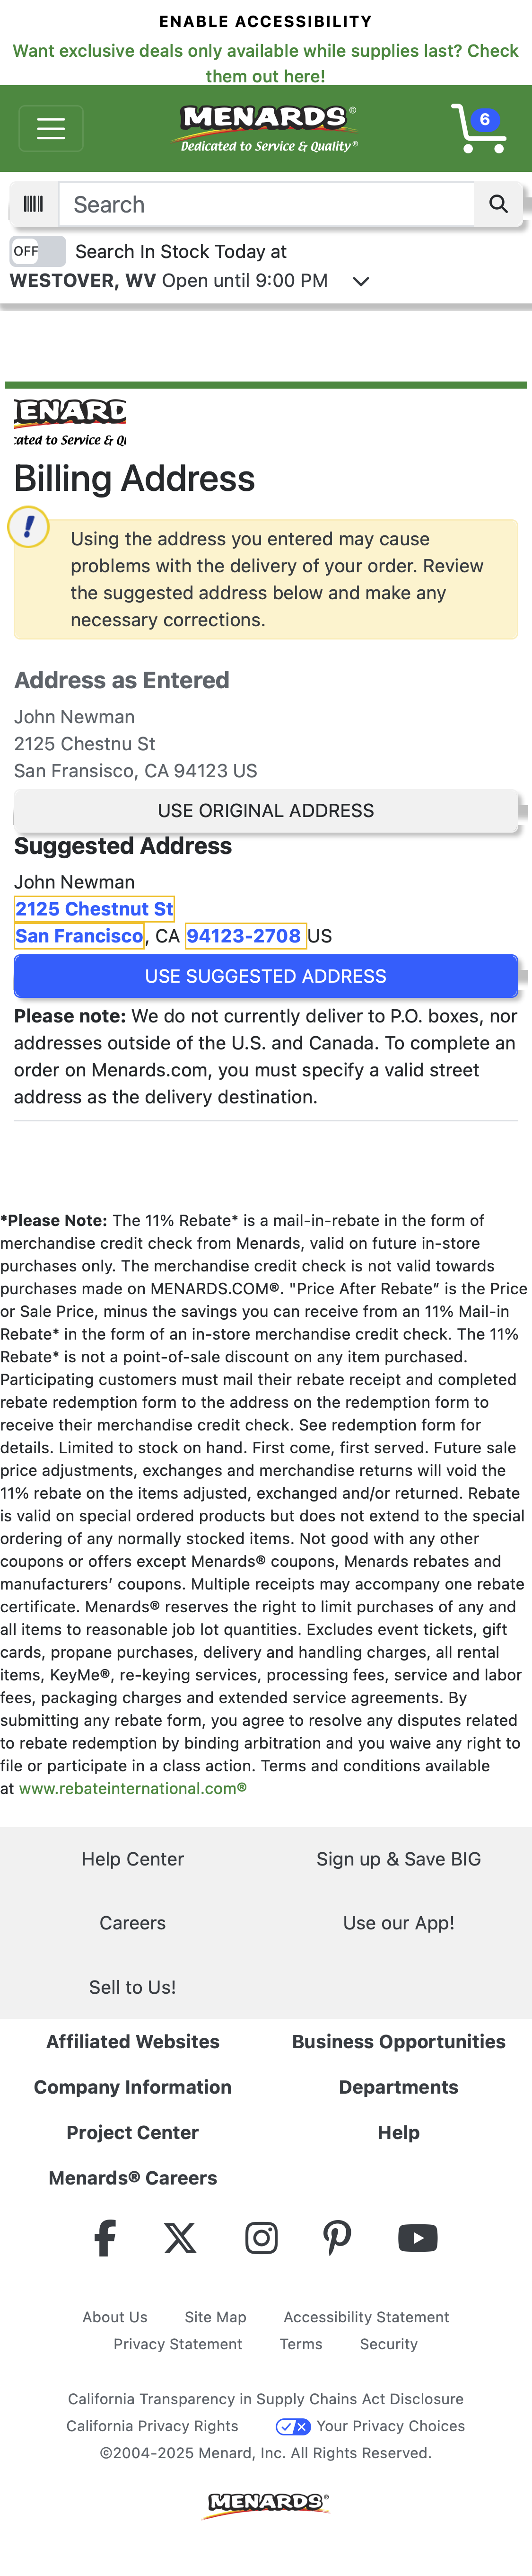This screenshot has height=2576, width=532.
Task: Open the hamburger navigation menu
Action: (51, 128)
